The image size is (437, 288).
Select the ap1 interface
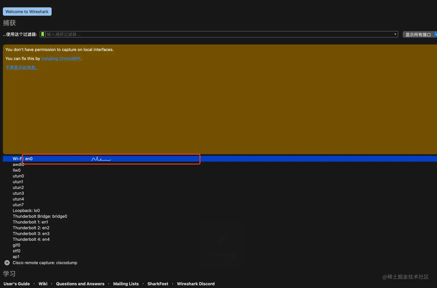[220, 257]
